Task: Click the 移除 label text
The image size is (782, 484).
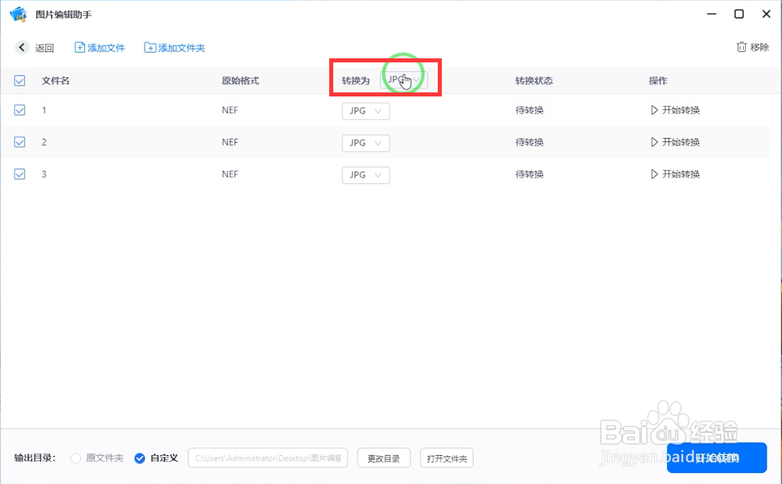Action: pos(759,47)
